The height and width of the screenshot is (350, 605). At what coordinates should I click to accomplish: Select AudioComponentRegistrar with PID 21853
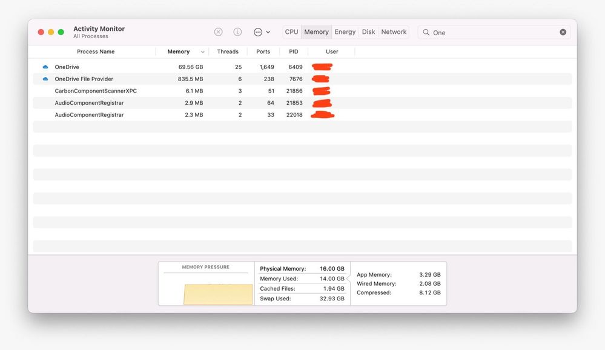point(303,103)
